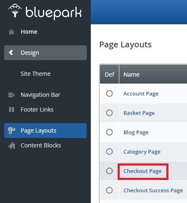Click the Name column header
The height and width of the screenshot is (203, 187).
[131, 75]
